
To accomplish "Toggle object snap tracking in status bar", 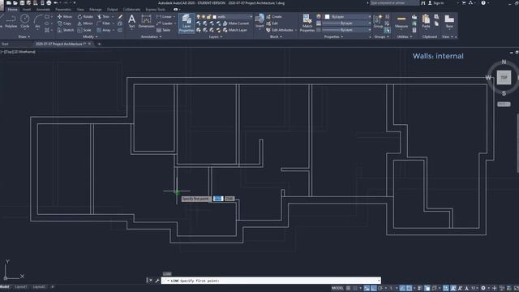I will 402,289.
